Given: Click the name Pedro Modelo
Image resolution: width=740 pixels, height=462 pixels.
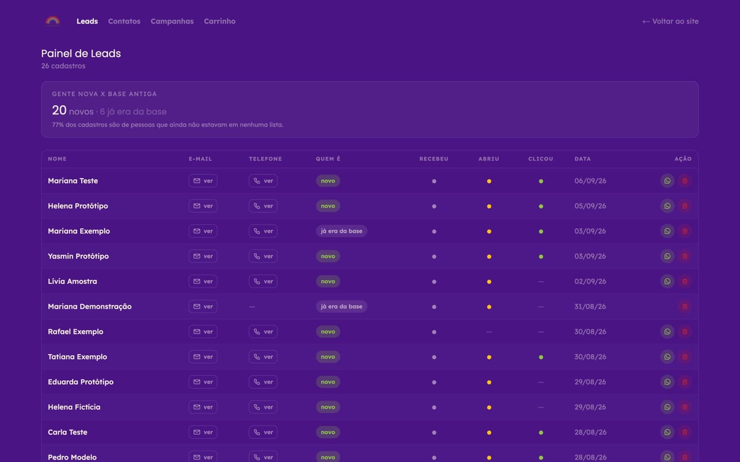Looking at the screenshot, I should pos(72,457).
